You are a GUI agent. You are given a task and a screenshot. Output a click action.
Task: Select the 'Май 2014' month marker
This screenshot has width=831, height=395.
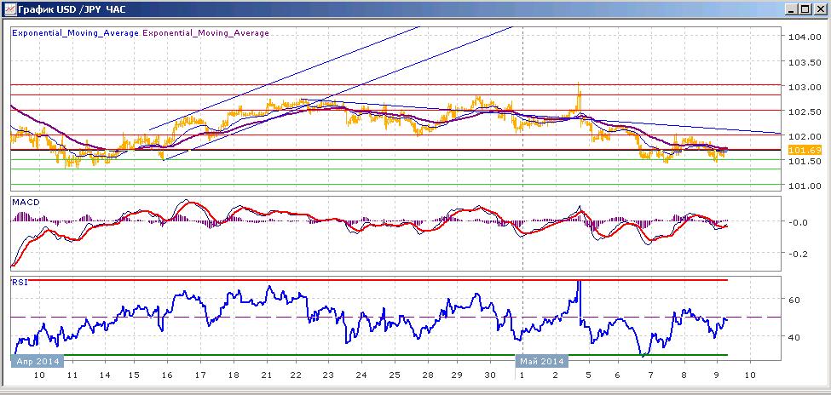(541, 362)
